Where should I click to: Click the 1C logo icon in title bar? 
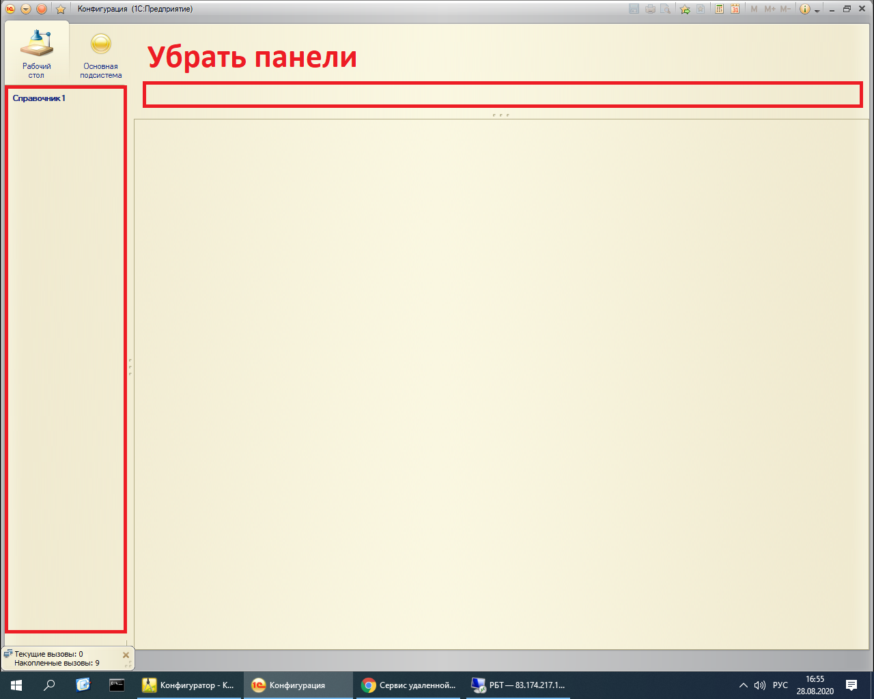(x=10, y=9)
